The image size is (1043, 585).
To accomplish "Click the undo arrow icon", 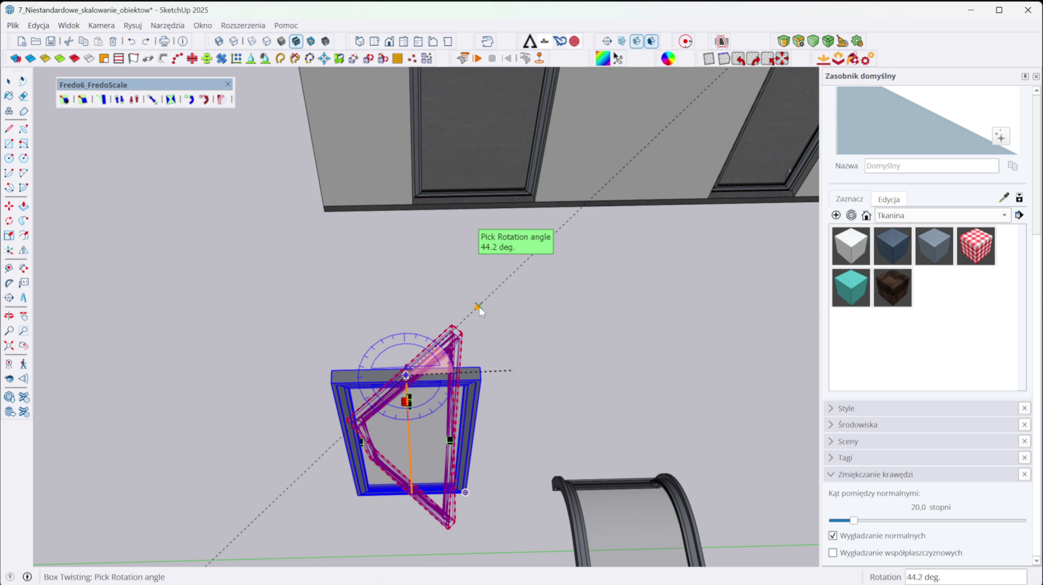I will click(131, 41).
